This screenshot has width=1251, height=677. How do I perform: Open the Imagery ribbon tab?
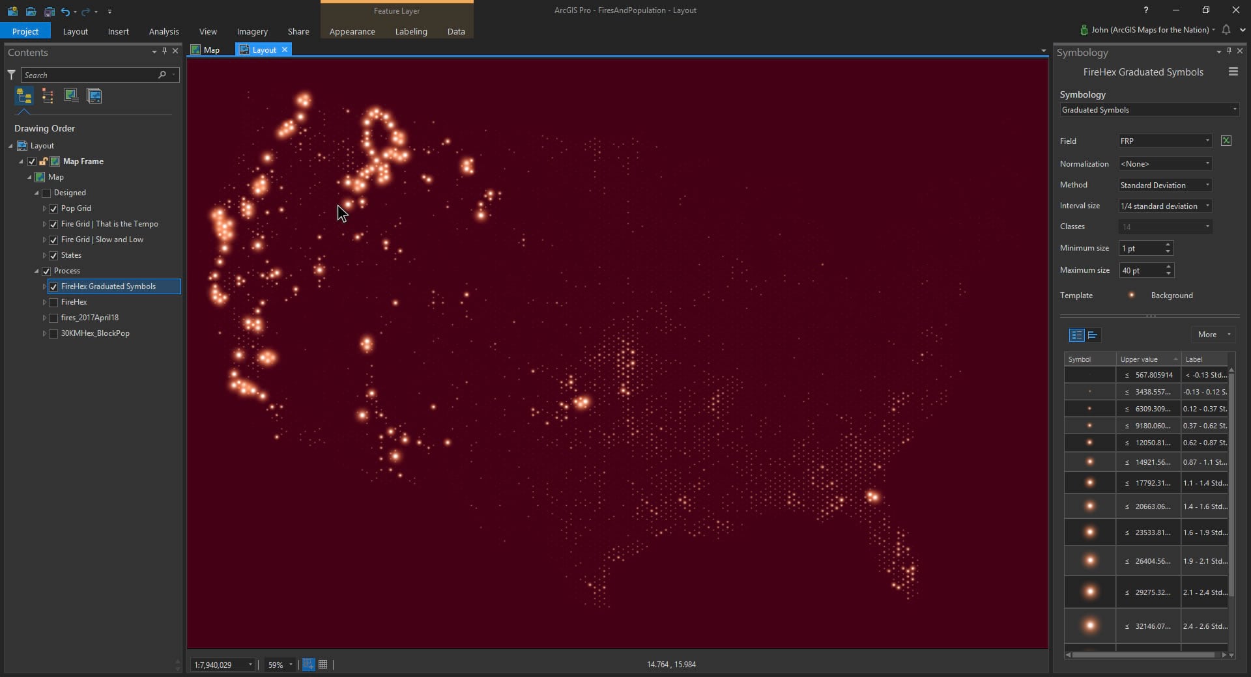[x=252, y=31]
